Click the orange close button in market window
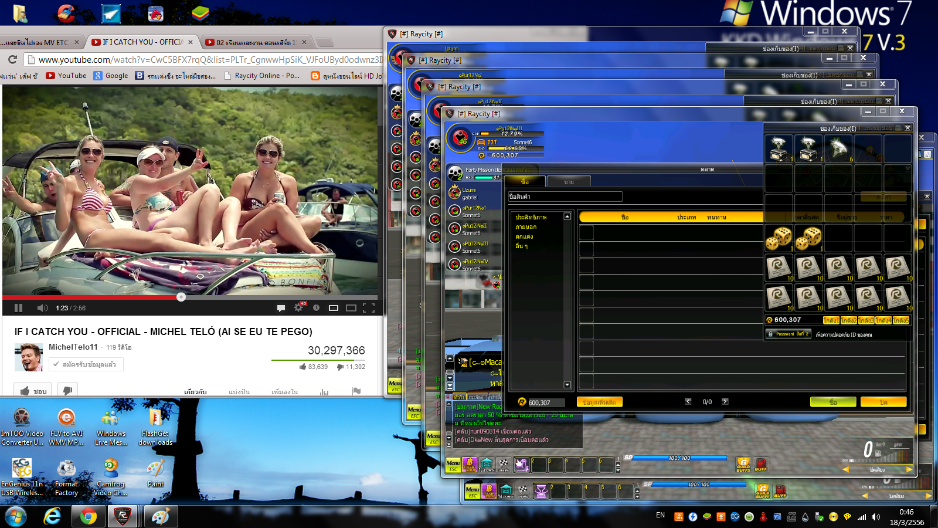The height and width of the screenshot is (528, 938). pos(883,402)
